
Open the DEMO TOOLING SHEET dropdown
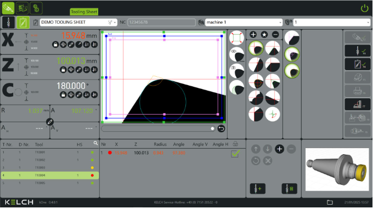click(78, 22)
